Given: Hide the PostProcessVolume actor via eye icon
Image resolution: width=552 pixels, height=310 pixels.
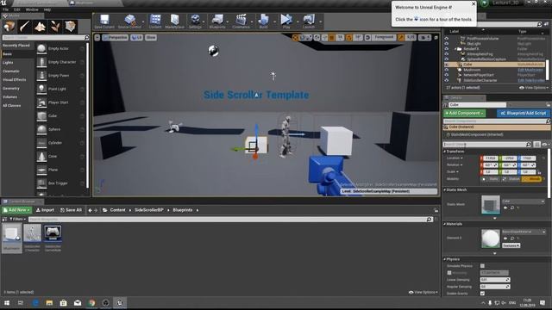Looking at the screenshot, I should click(x=447, y=39).
